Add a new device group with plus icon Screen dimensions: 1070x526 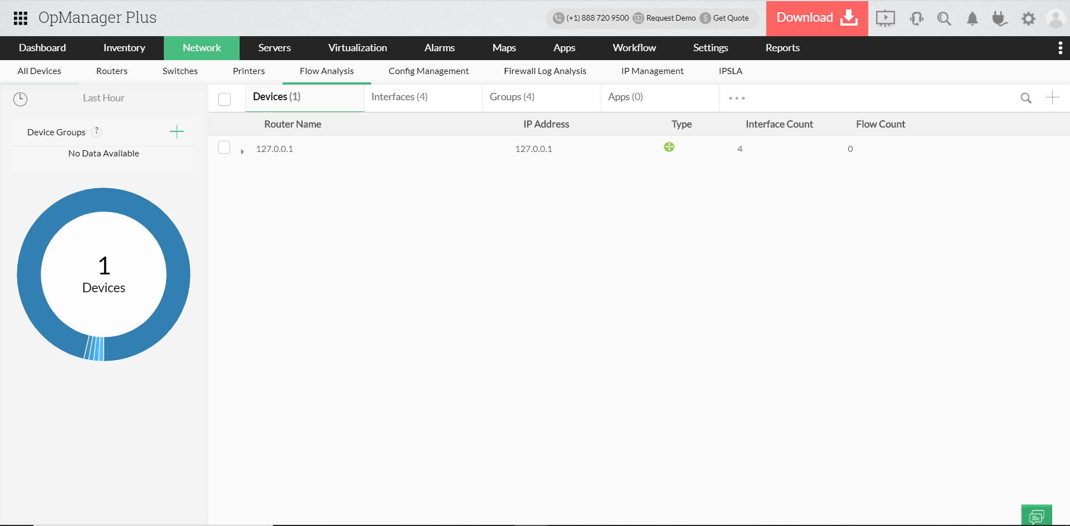point(177,132)
